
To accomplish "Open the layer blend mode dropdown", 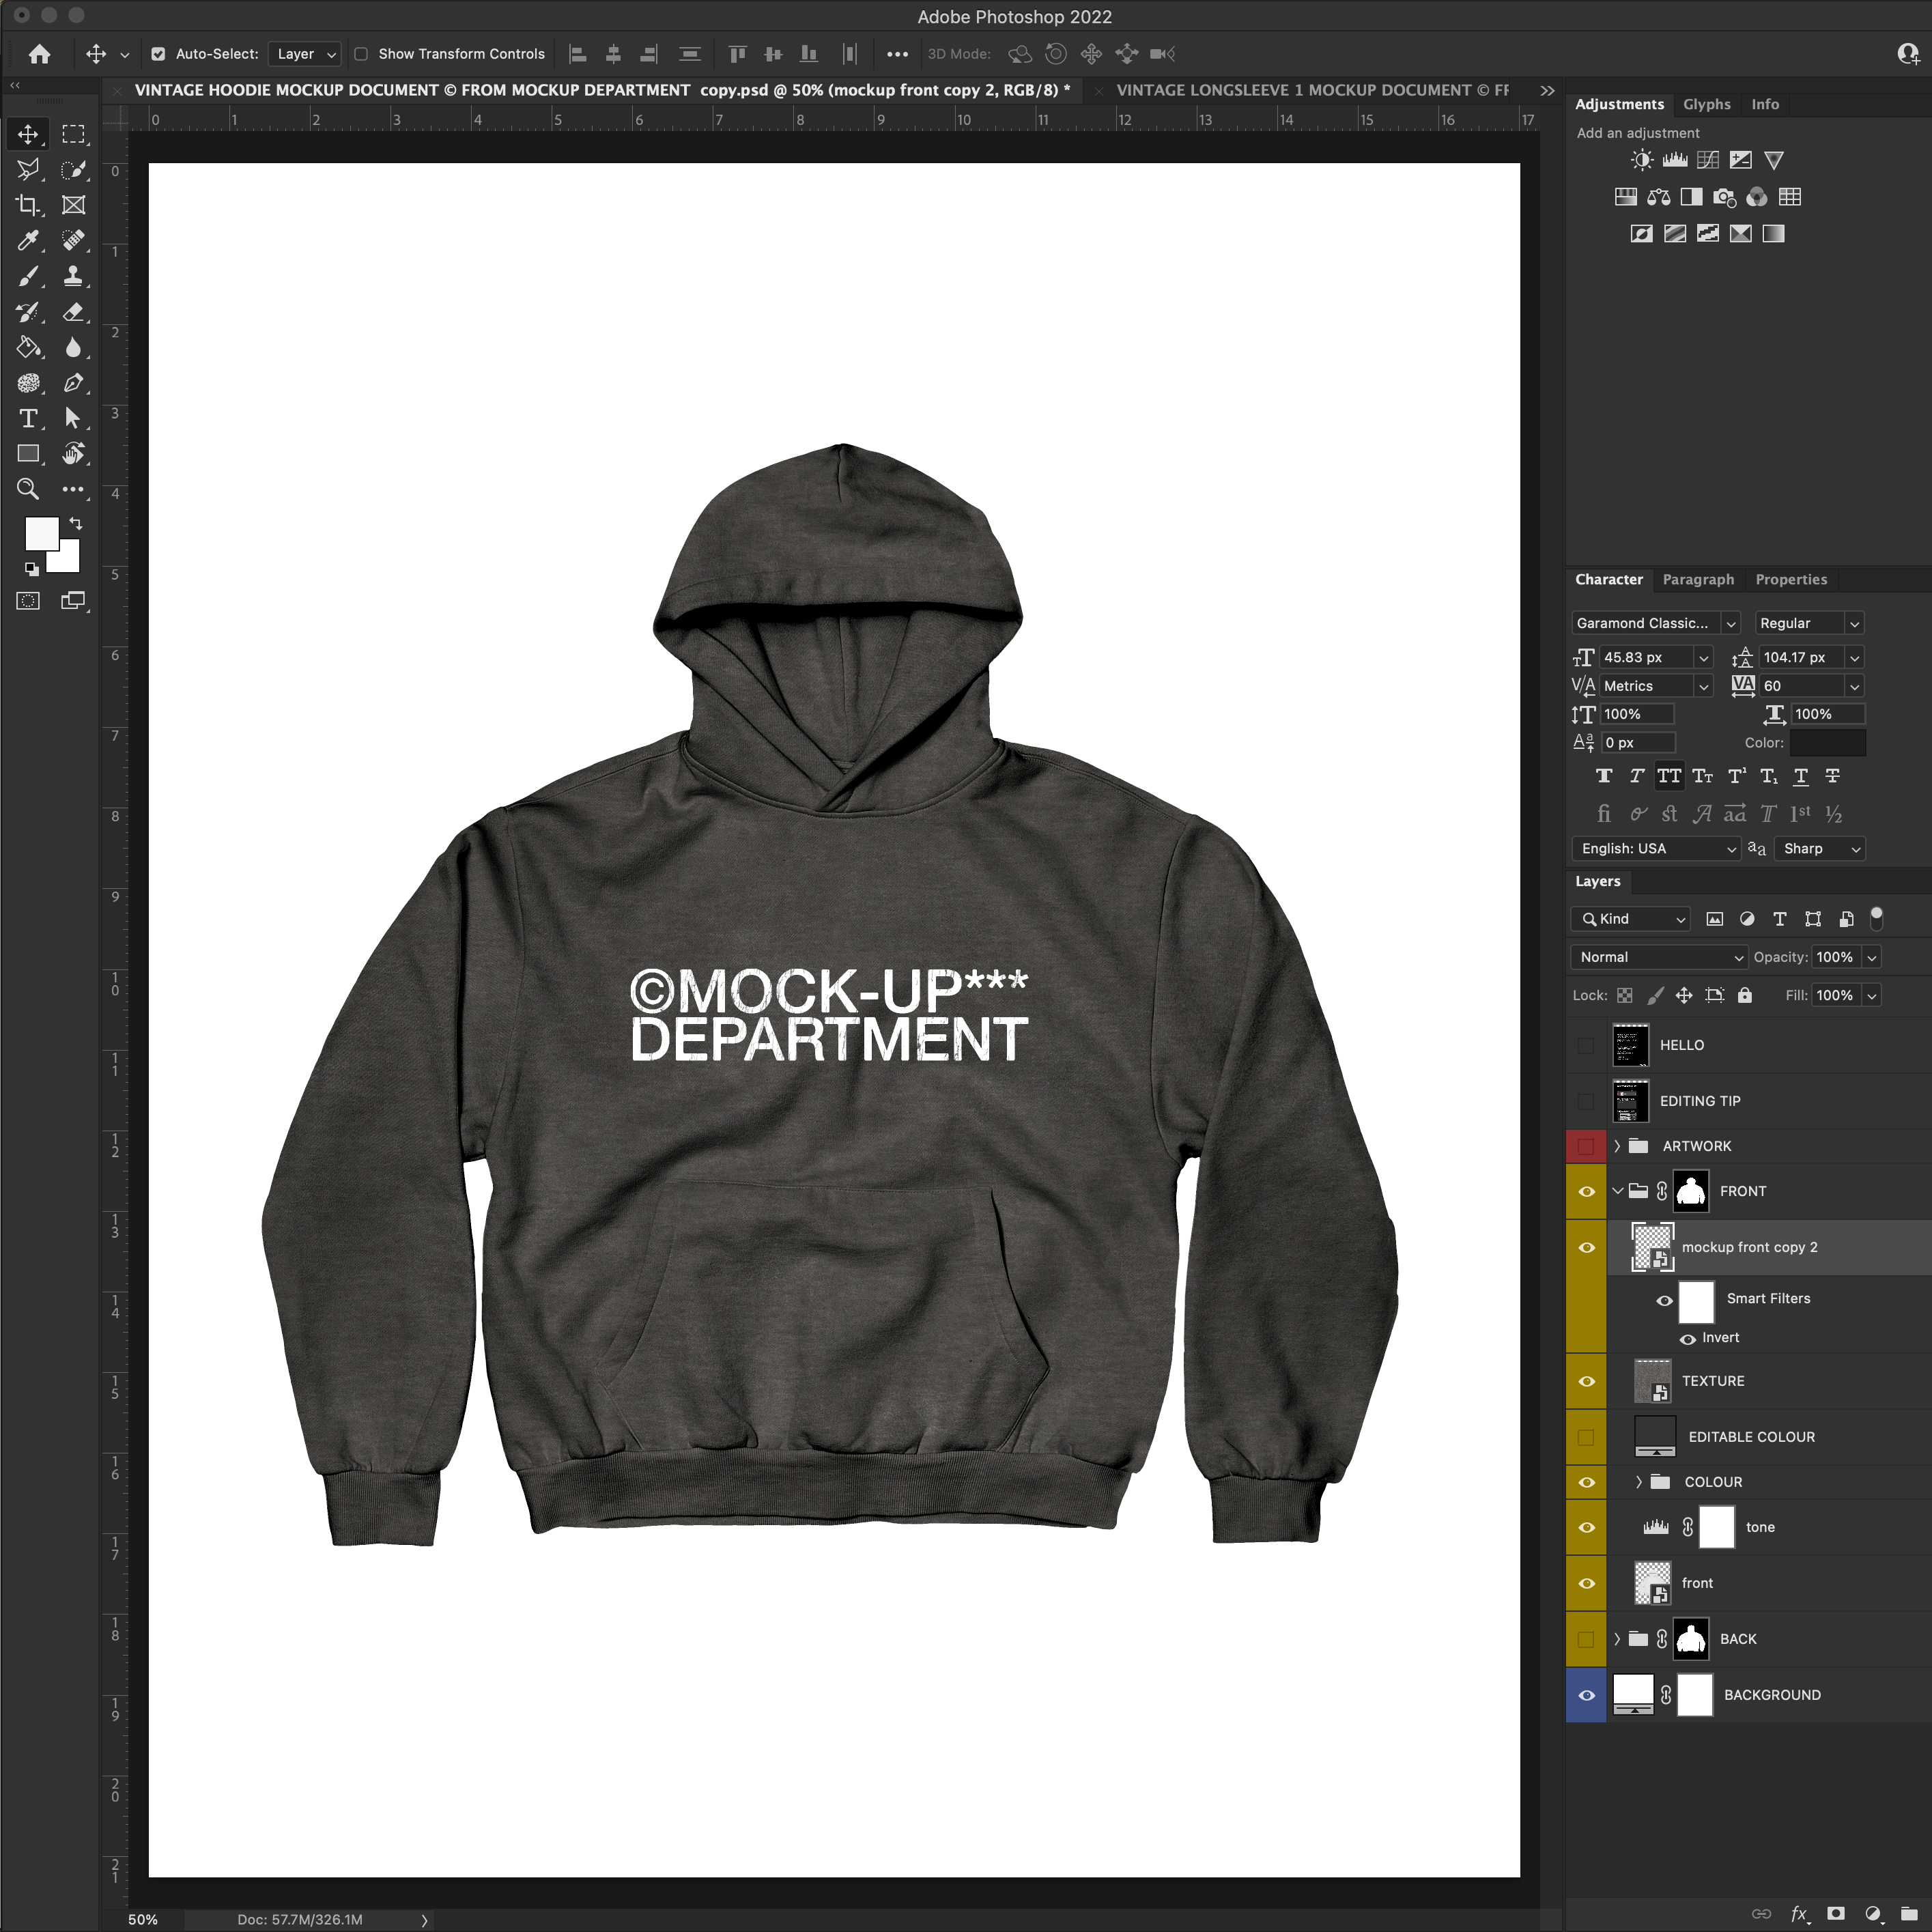I will 1658,957.
